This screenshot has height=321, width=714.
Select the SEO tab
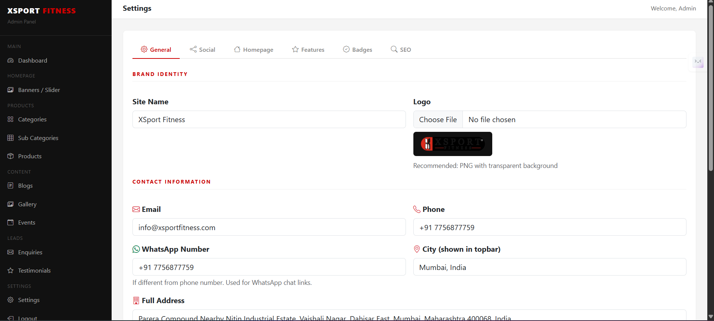tap(401, 50)
